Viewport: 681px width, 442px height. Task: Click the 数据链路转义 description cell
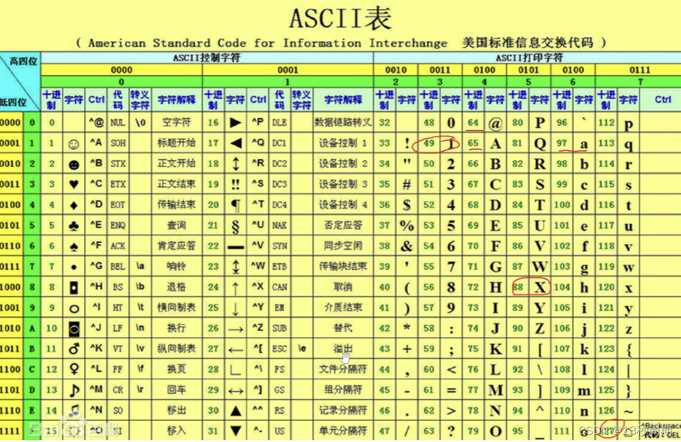pos(343,123)
